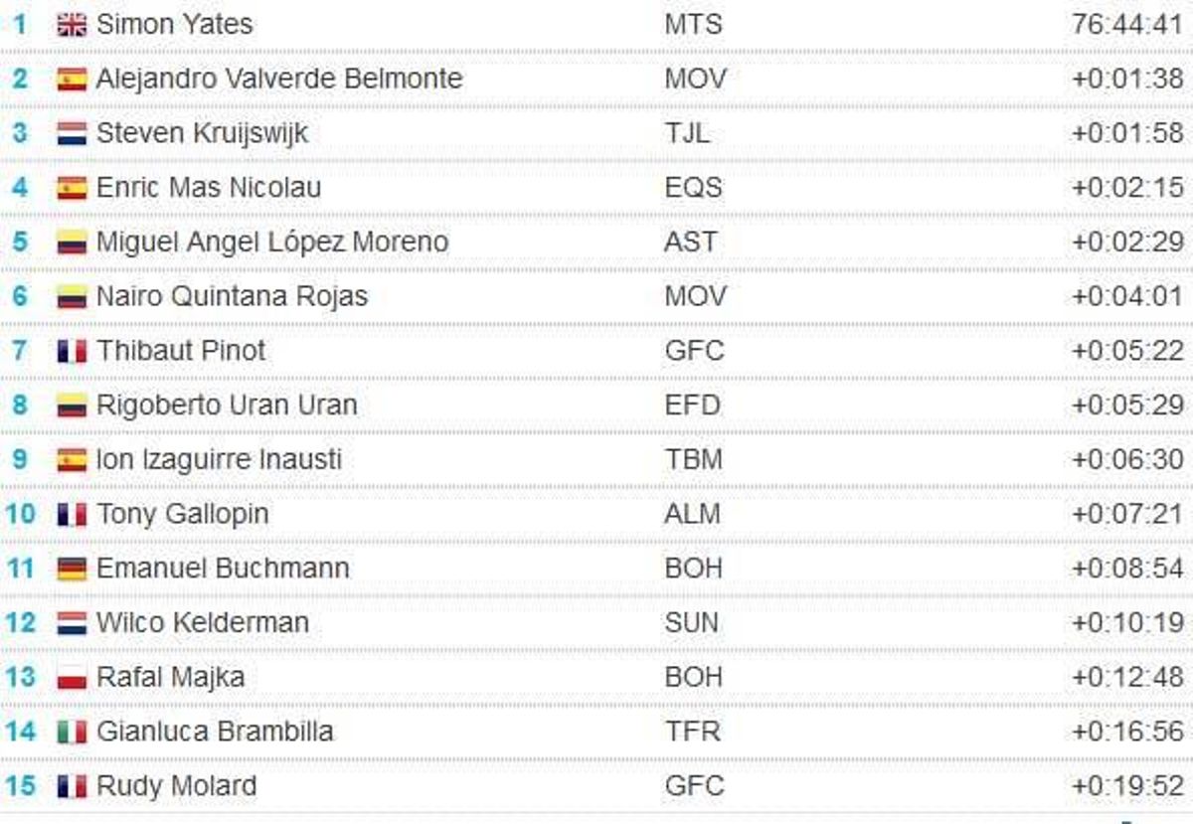This screenshot has width=1193, height=824.
Task: Open Tony Gallopin's rider page
Action: tap(182, 514)
